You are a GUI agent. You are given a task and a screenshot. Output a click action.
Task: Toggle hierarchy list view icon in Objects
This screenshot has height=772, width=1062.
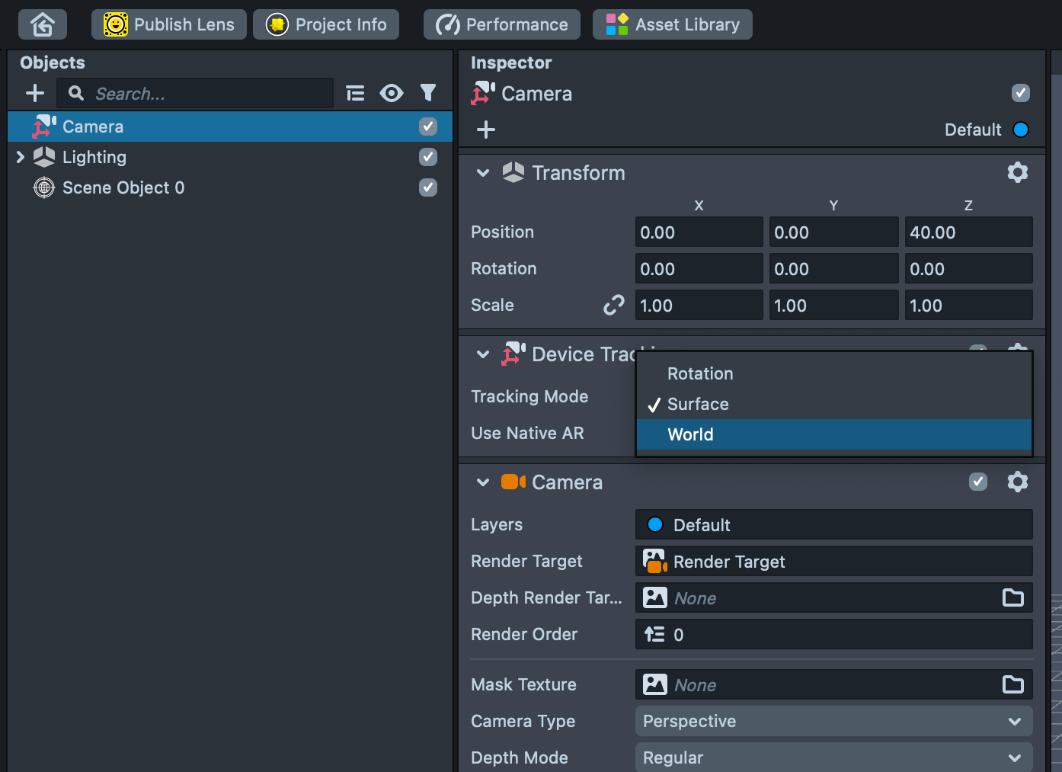pos(355,94)
